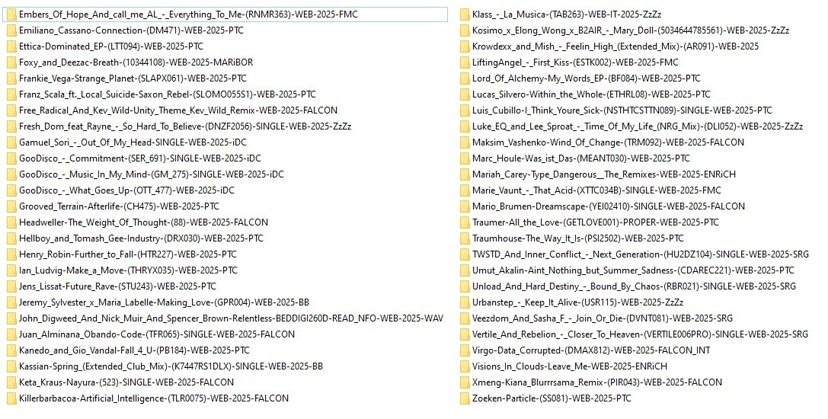Click folder icon for Klass La_Musica
The height and width of the screenshot is (419, 828).
coord(464,14)
